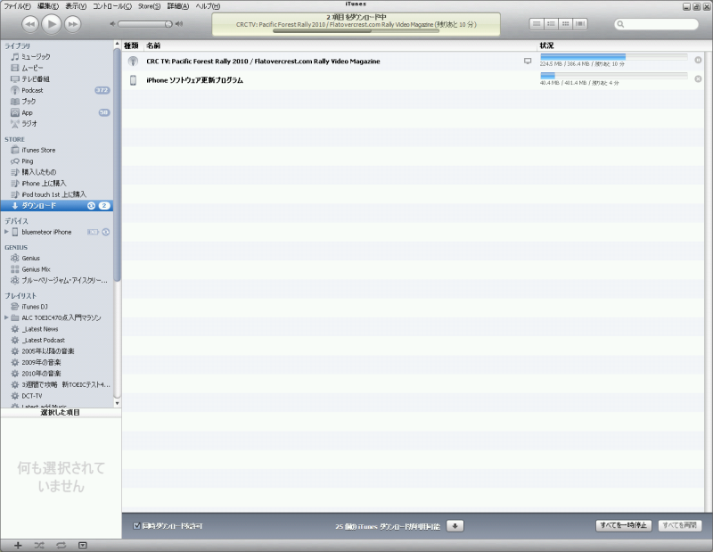Click the mute speaker icon left of volume
The width and height of the screenshot is (713, 552).
pos(112,24)
